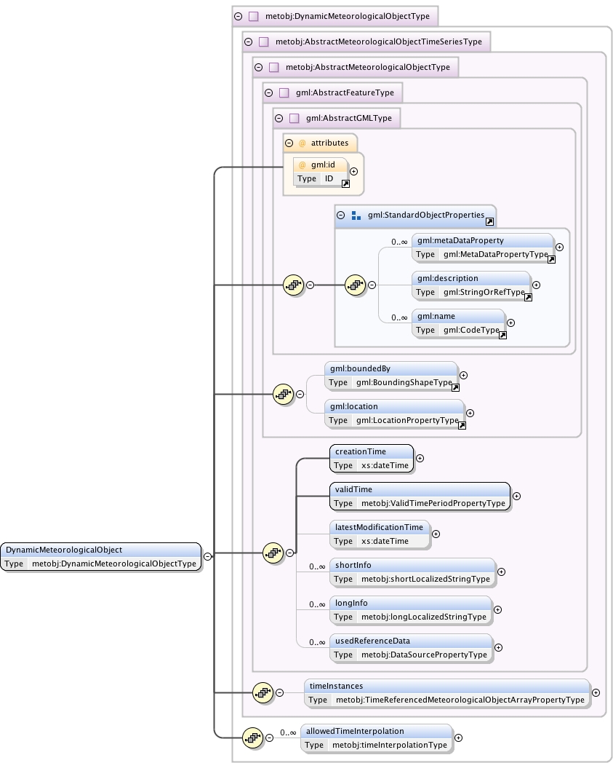
Task: Collapse DynamicMeteorologicalObject root element
Action: coord(207,556)
